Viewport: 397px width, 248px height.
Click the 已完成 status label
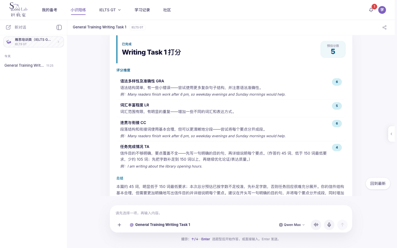[127, 44]
